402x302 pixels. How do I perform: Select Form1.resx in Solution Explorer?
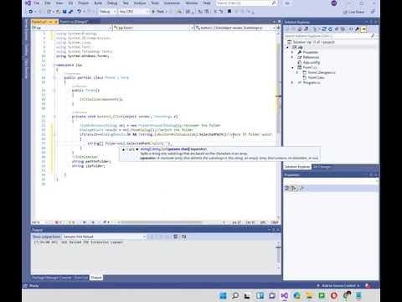317,77
